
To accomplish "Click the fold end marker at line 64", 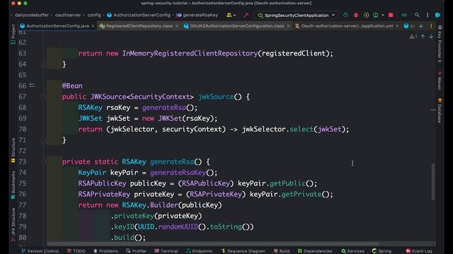I will pyautogui.click(x=43, y=64).
